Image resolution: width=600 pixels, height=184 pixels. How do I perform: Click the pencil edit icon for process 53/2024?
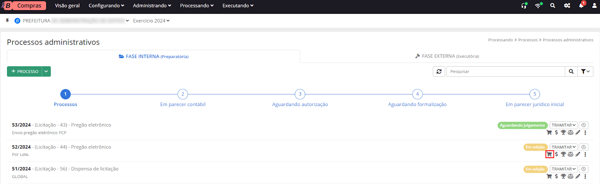(x=578, y=132)
